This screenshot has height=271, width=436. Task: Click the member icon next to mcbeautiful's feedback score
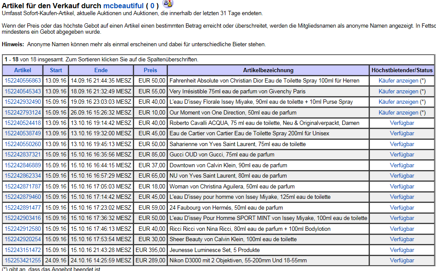pyautogui.click(x=168, y=3)
